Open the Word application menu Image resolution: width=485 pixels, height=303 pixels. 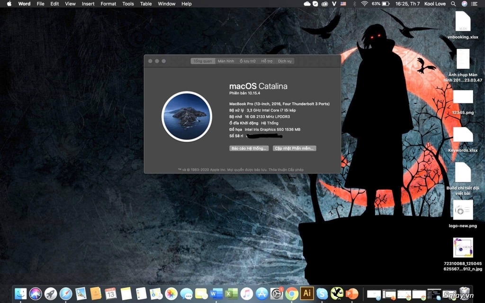(x=24, y=4)
